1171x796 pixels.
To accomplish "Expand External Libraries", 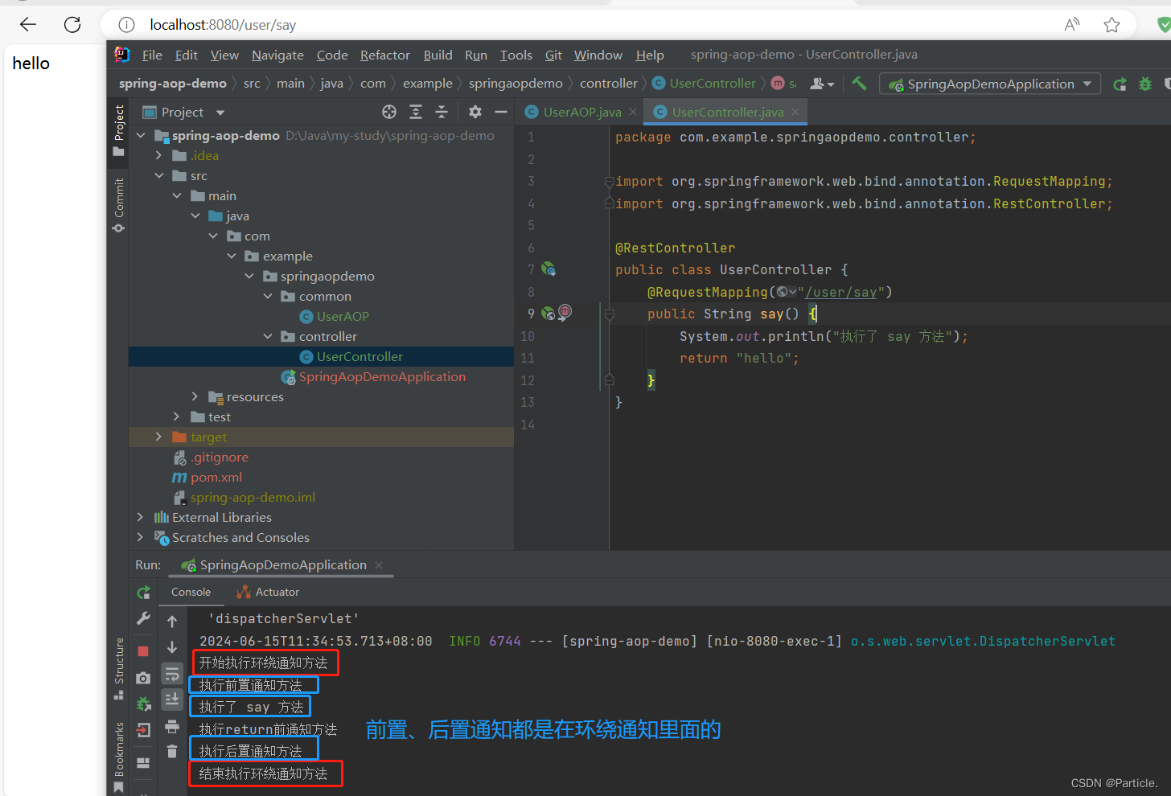I will click(141, 517).
